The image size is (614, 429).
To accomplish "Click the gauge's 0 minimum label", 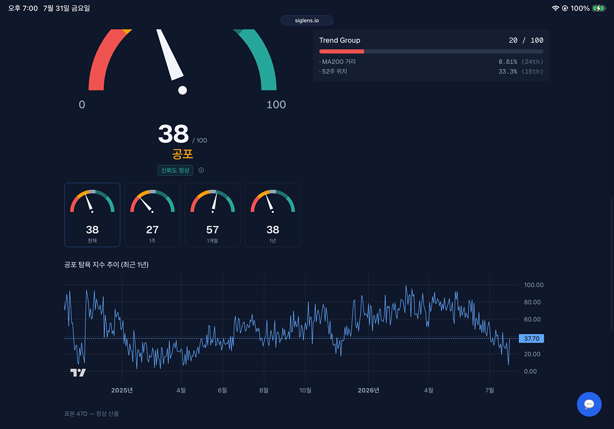I will pyautogui.click(x=82, y=105).
